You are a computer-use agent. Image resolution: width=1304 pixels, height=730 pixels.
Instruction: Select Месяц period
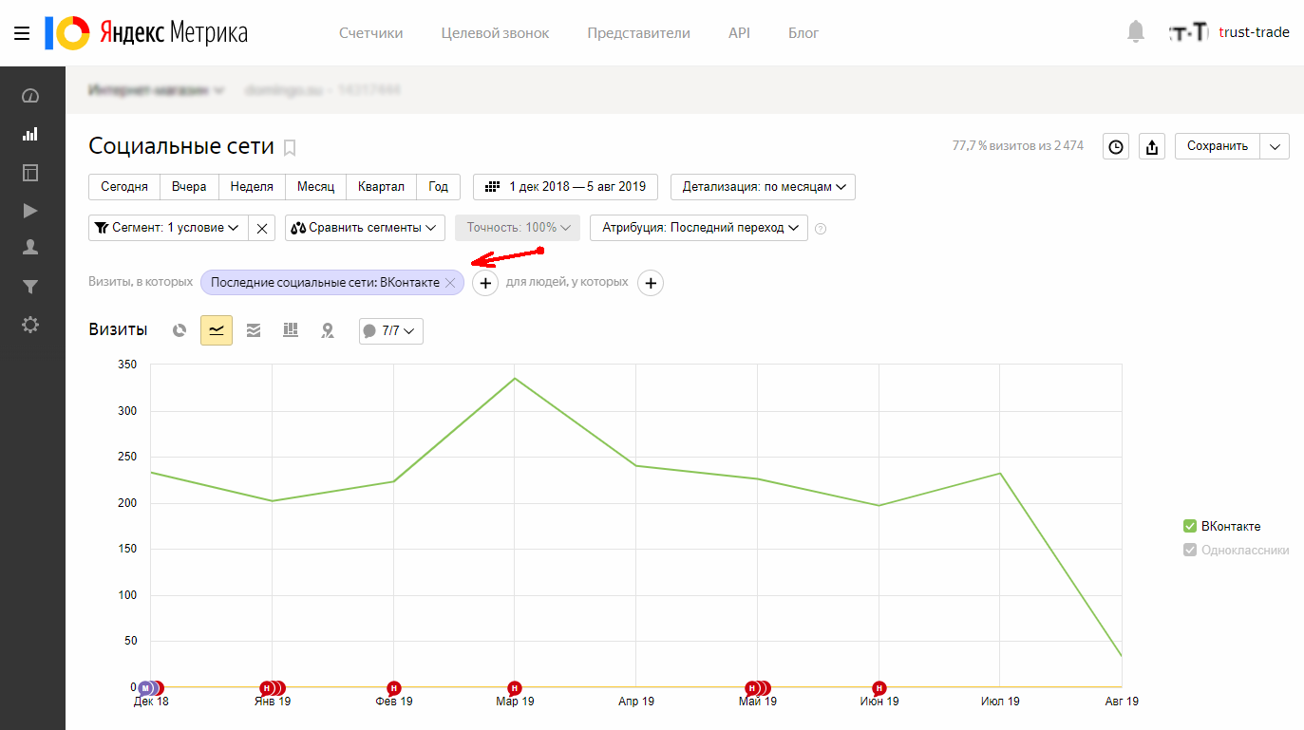[315, 187]
